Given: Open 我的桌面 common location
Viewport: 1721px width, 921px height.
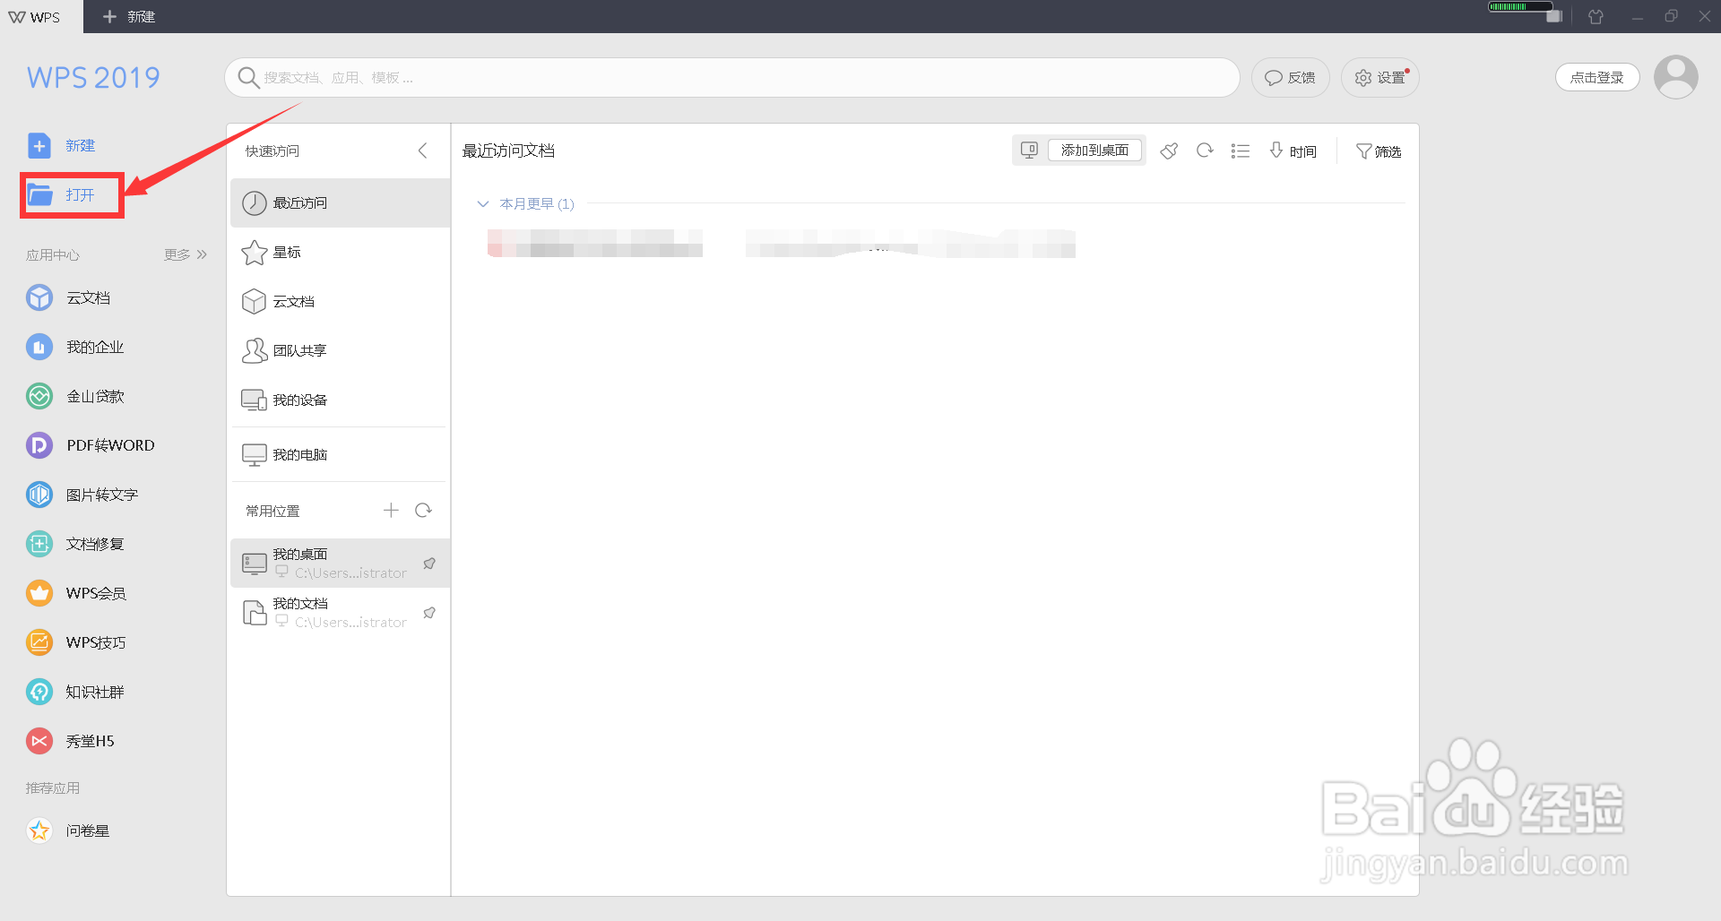Looking at the screenshot, I should tap(340, 564).
